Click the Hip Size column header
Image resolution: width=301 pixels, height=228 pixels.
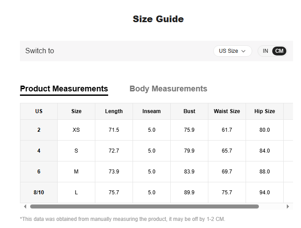click(265, 111)
